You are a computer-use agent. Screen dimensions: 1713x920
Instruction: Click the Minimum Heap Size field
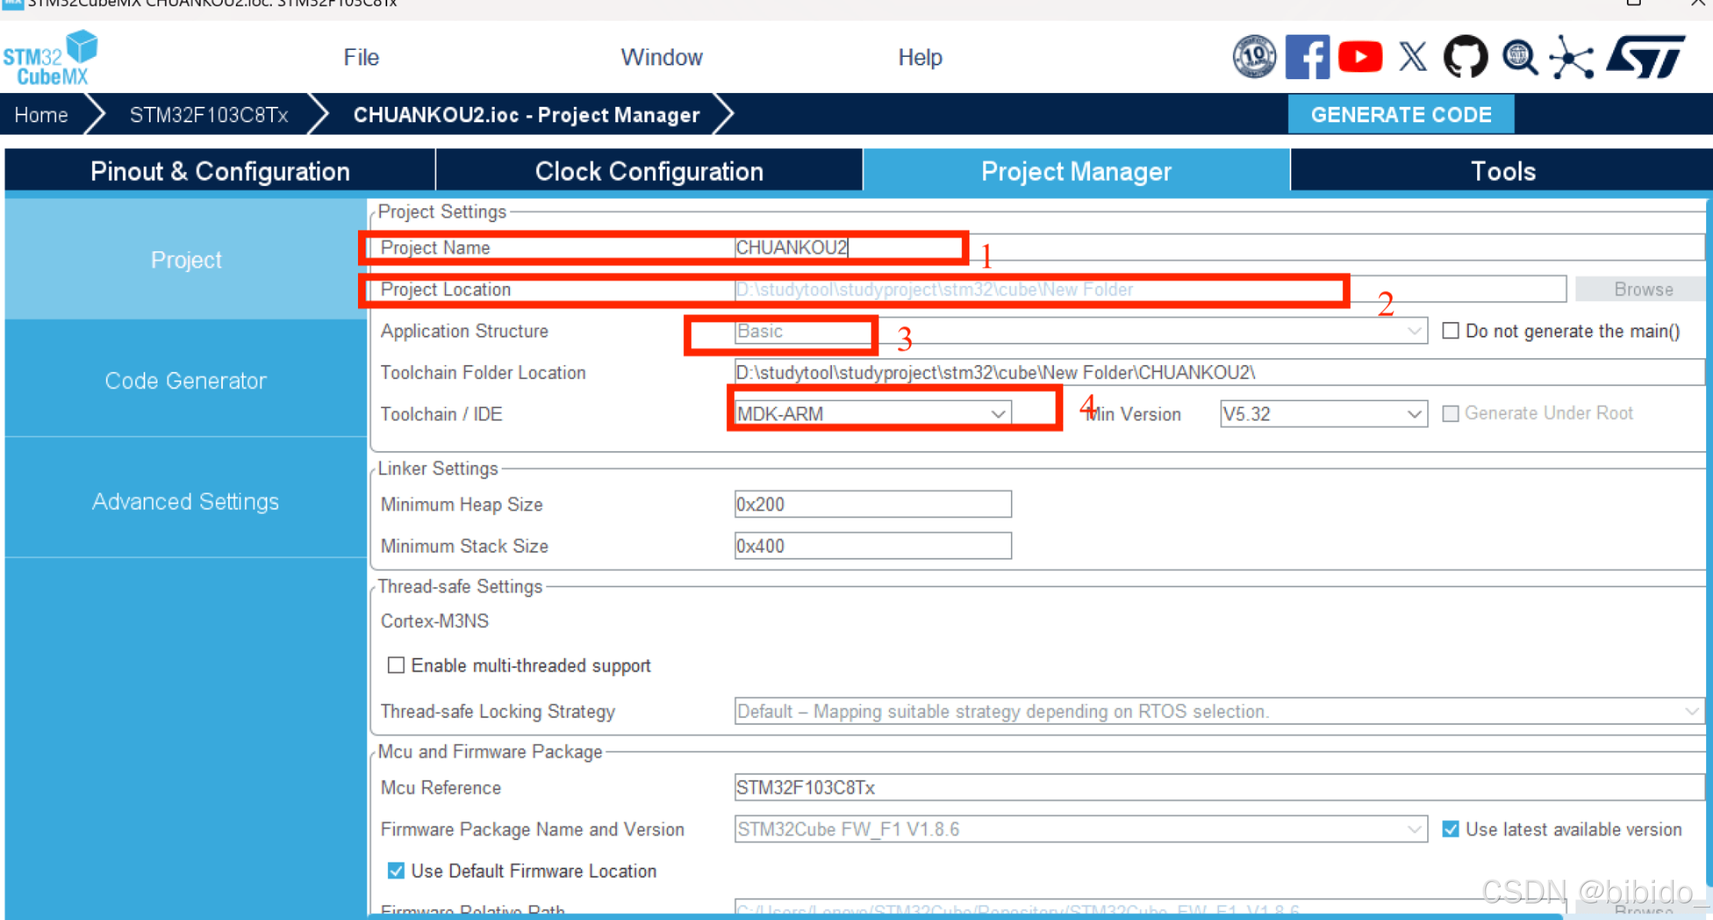point(872,504)
